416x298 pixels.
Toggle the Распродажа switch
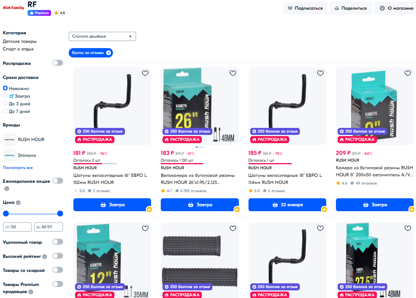(x=58, y=63)
